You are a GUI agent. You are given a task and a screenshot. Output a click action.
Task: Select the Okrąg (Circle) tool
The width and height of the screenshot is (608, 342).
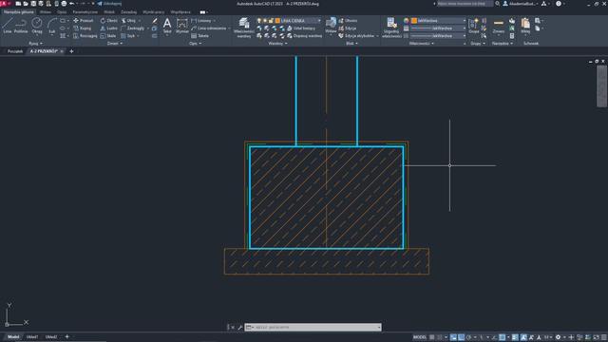[x=37, y=26]
